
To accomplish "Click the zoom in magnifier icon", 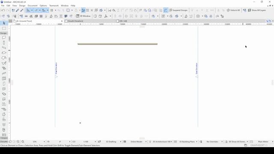I will tap(18, 142).
